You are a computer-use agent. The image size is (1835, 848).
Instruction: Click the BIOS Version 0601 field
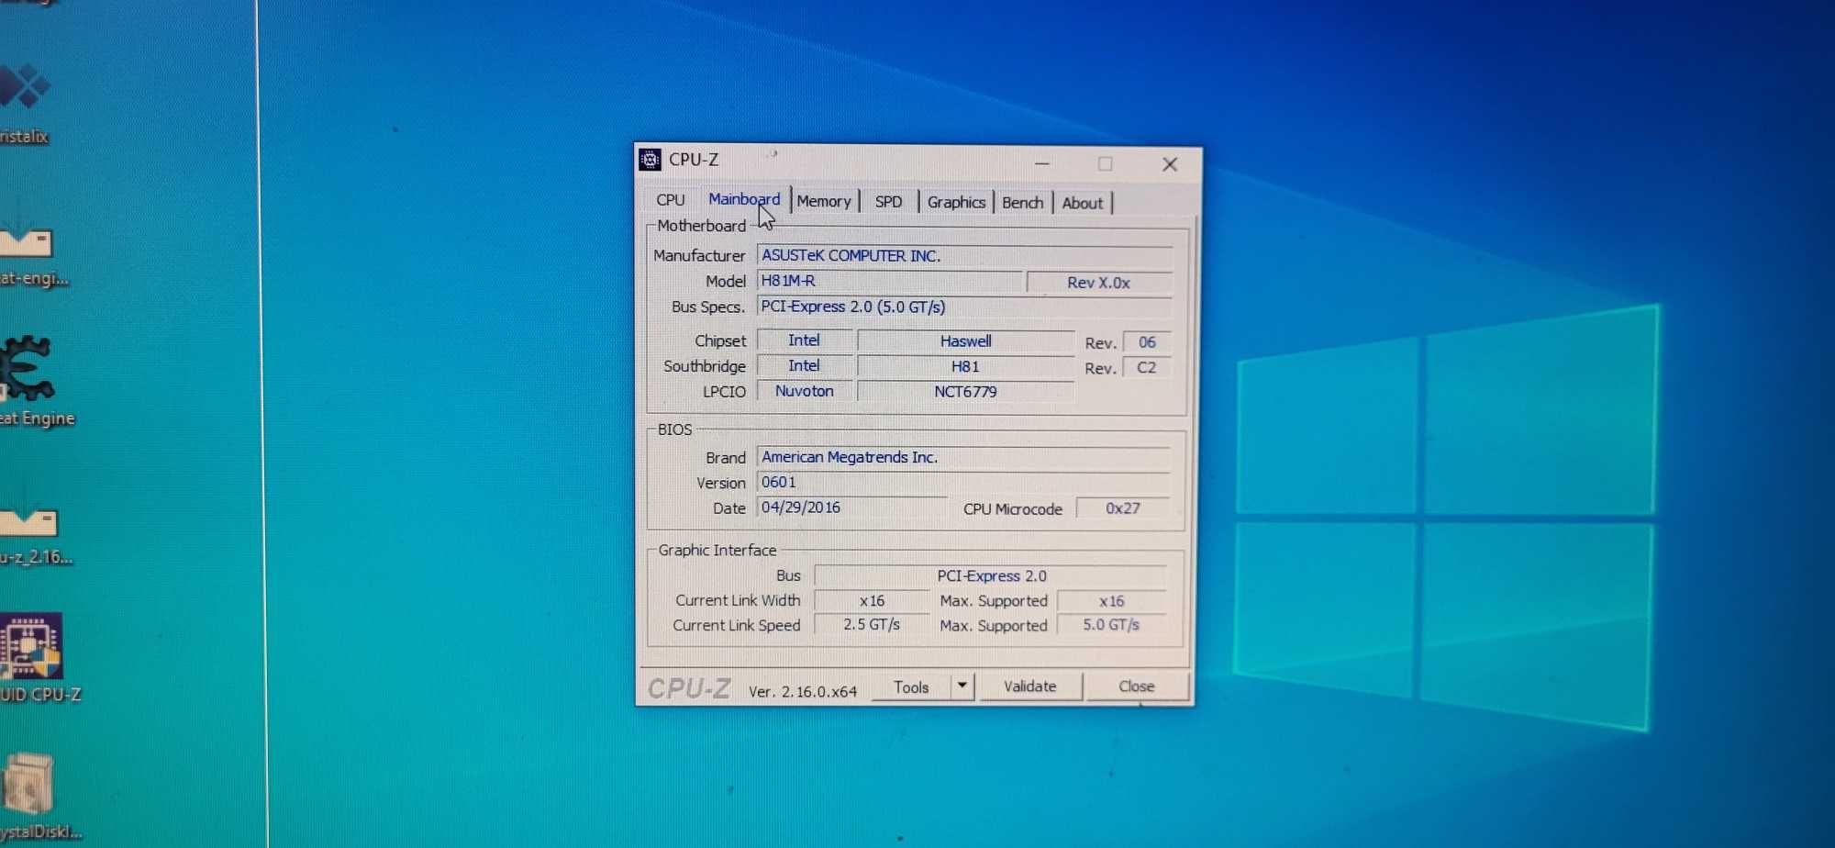click(x=963, y=482)
